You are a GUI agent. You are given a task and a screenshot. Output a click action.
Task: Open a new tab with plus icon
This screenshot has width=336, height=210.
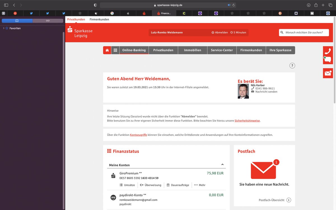[323, 5]
